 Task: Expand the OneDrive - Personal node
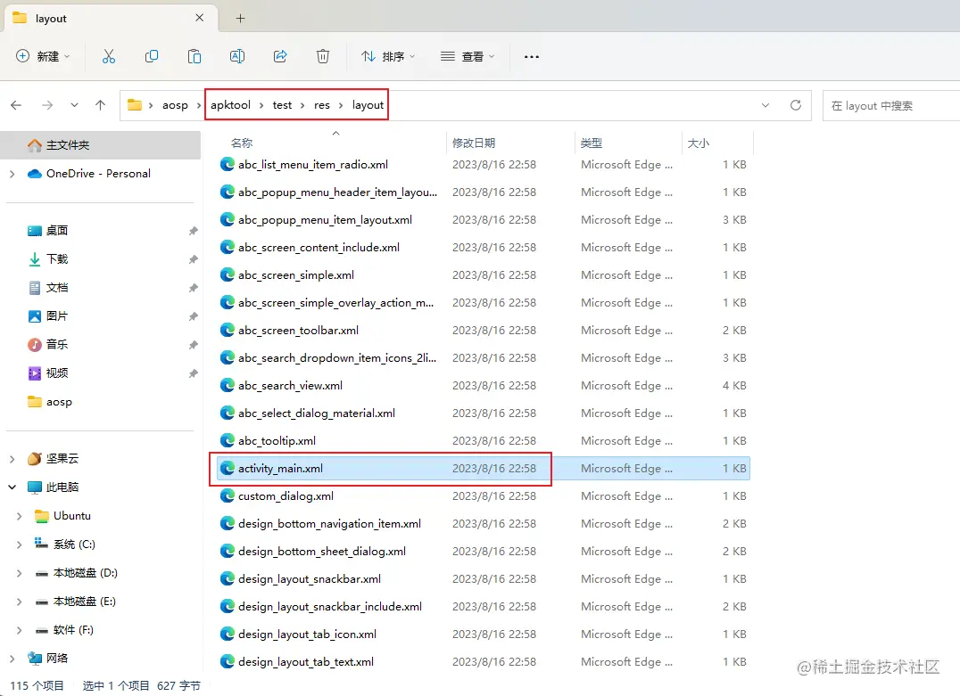point(12,174)
